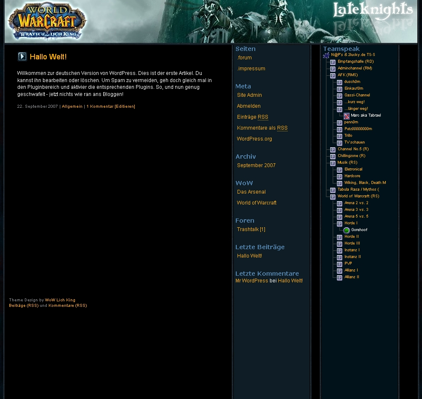Click channel icon beside Adminchannel (RM)

pyautogui.click(x=333, y=69)
